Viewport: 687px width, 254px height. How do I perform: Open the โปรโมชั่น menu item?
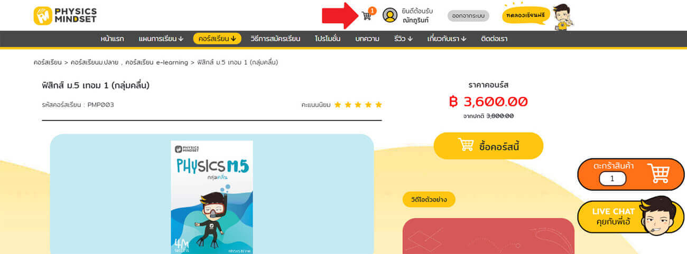coord(328,38)
